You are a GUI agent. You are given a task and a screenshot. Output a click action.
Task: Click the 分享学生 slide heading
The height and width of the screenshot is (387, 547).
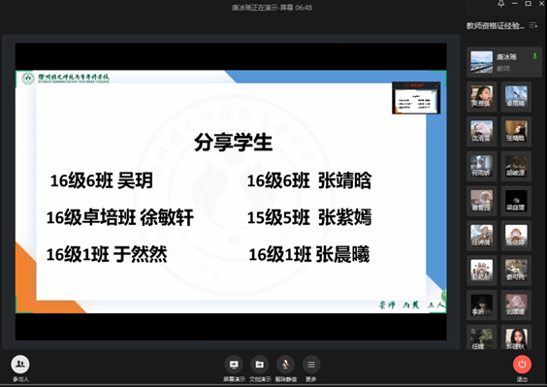[233, 143]
